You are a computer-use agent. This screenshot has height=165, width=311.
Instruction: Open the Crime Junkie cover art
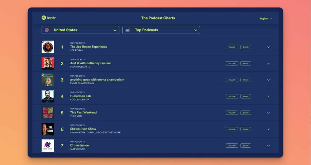pyautogui.click(x=48, y=146)
